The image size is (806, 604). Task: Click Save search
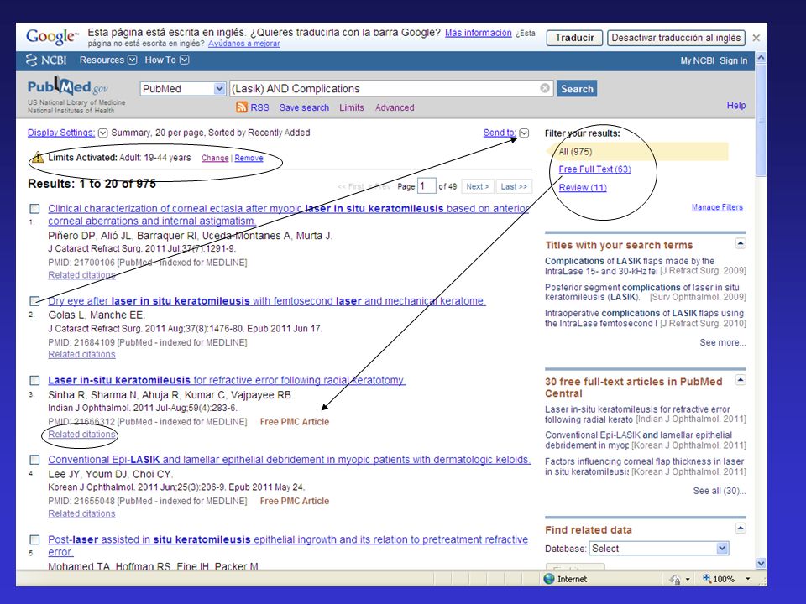pyautogui.click(x=304, y=107)
